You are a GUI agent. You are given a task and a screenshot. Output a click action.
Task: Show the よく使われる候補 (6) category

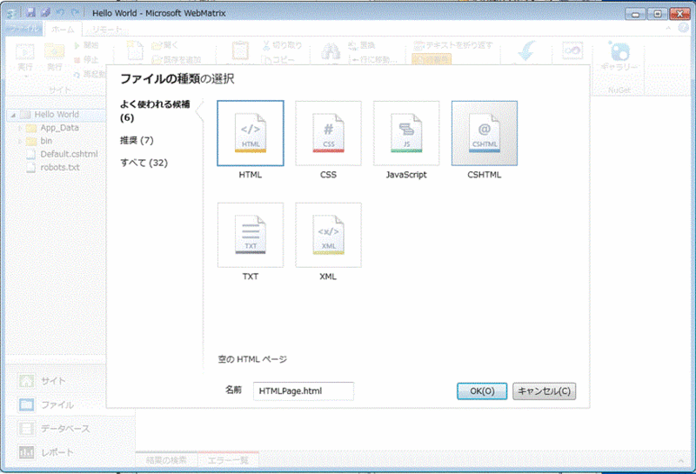click(x=155, y=110)
